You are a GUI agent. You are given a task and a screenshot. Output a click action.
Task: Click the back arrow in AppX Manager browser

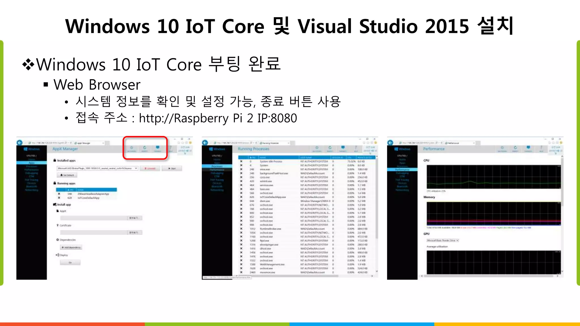pyautogui.click(x=20, y=143)
